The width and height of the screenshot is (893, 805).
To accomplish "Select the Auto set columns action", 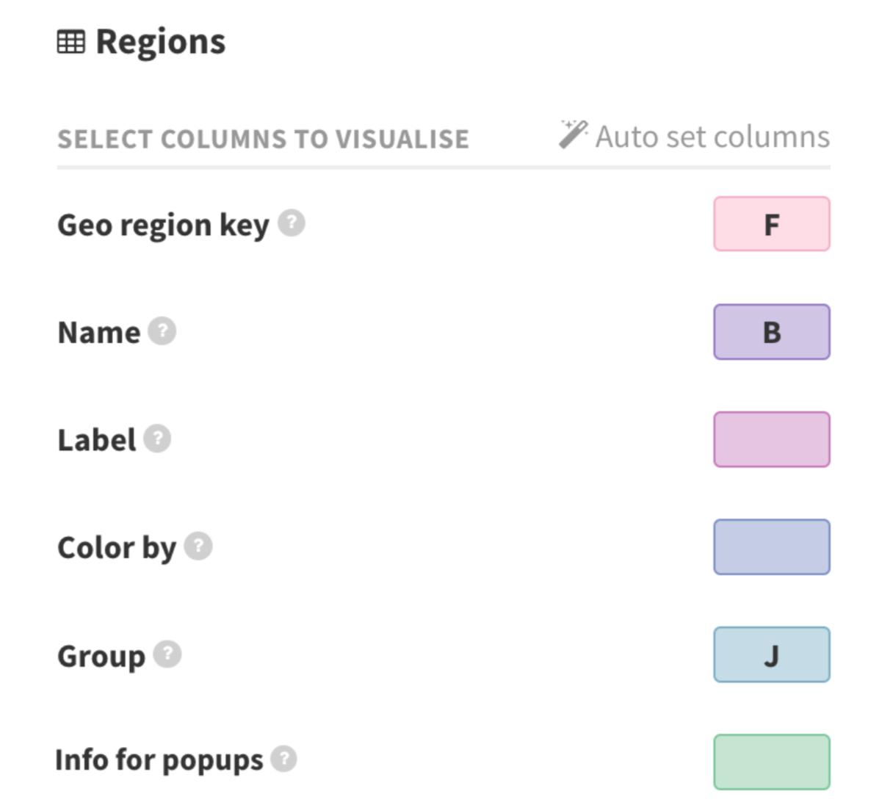I will point(712,136).
